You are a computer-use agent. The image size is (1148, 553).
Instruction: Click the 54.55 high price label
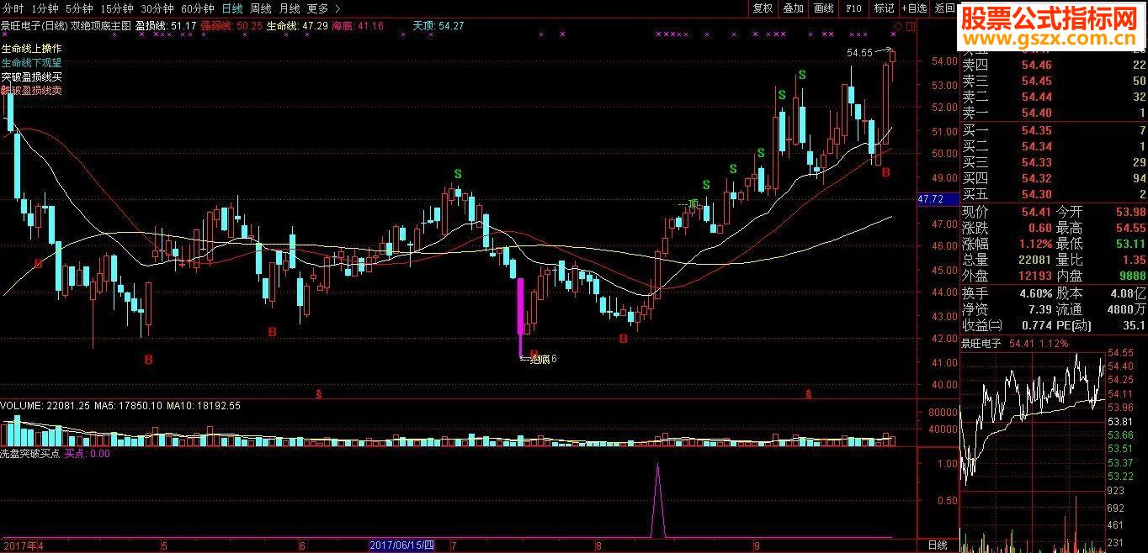(860, 53)
